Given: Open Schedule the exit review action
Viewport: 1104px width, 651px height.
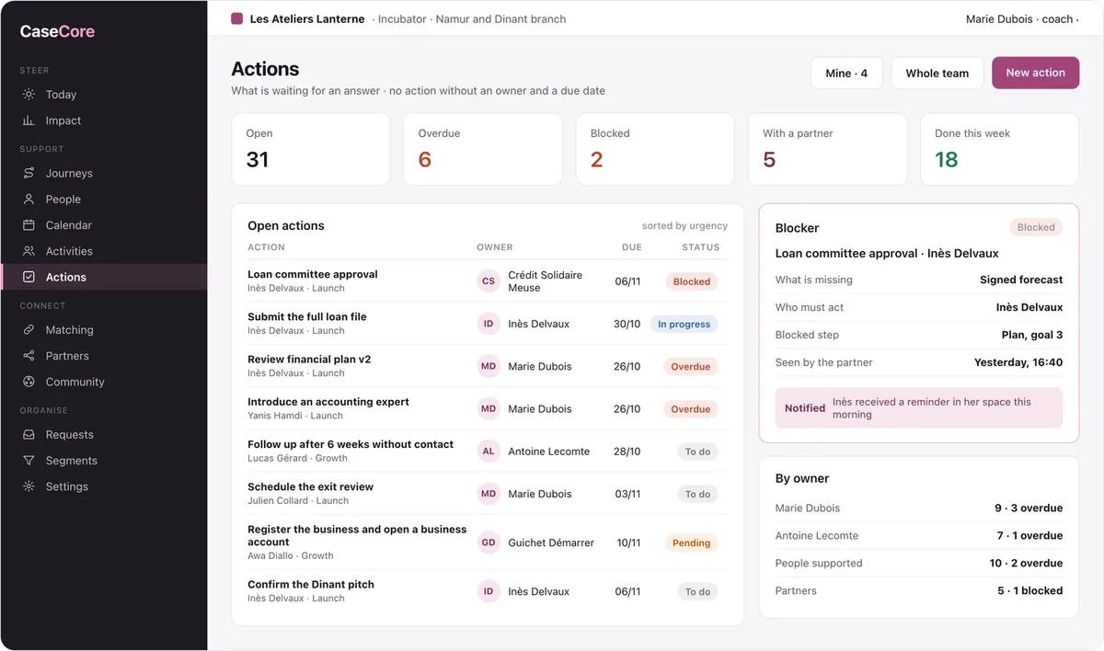Looking at the screenshot, I should [487, 494].
